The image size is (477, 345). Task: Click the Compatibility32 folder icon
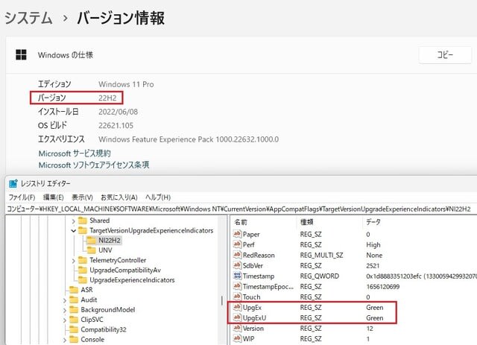74,329
